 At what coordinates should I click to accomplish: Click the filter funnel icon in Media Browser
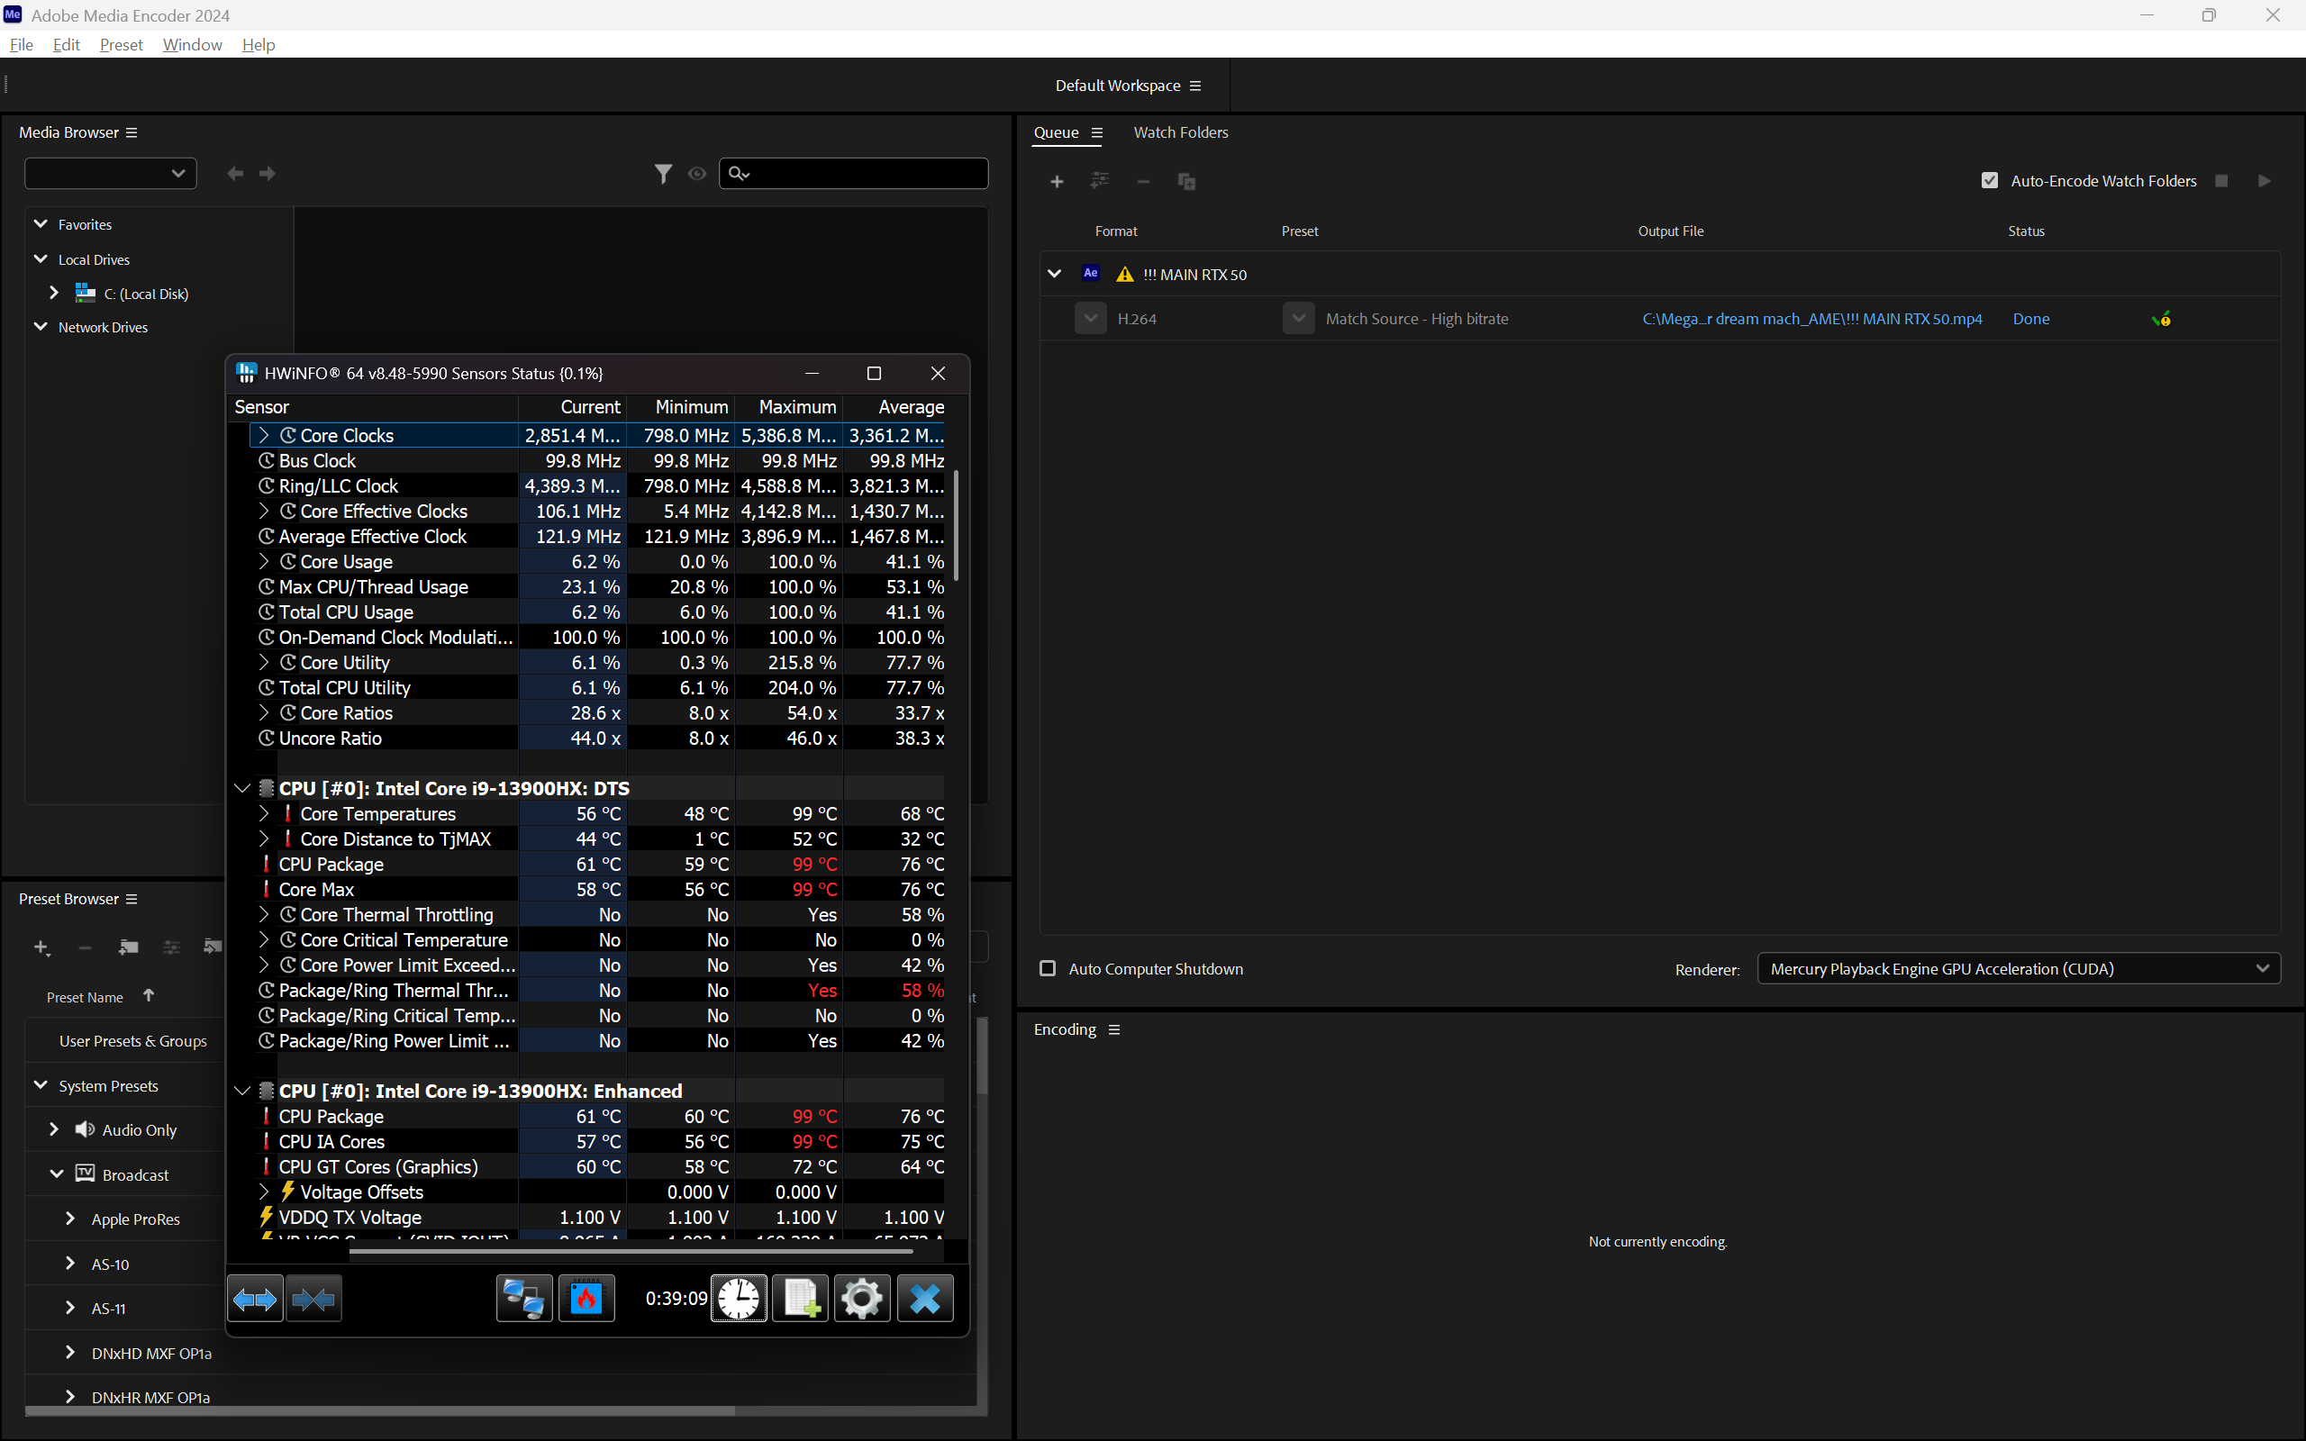(663, 174)
